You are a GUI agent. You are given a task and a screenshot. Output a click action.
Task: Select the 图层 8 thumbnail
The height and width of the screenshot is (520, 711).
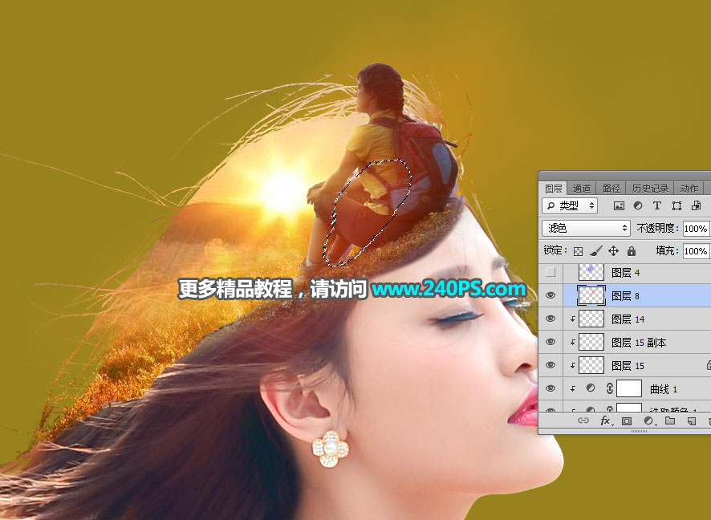tap(591, 295)
